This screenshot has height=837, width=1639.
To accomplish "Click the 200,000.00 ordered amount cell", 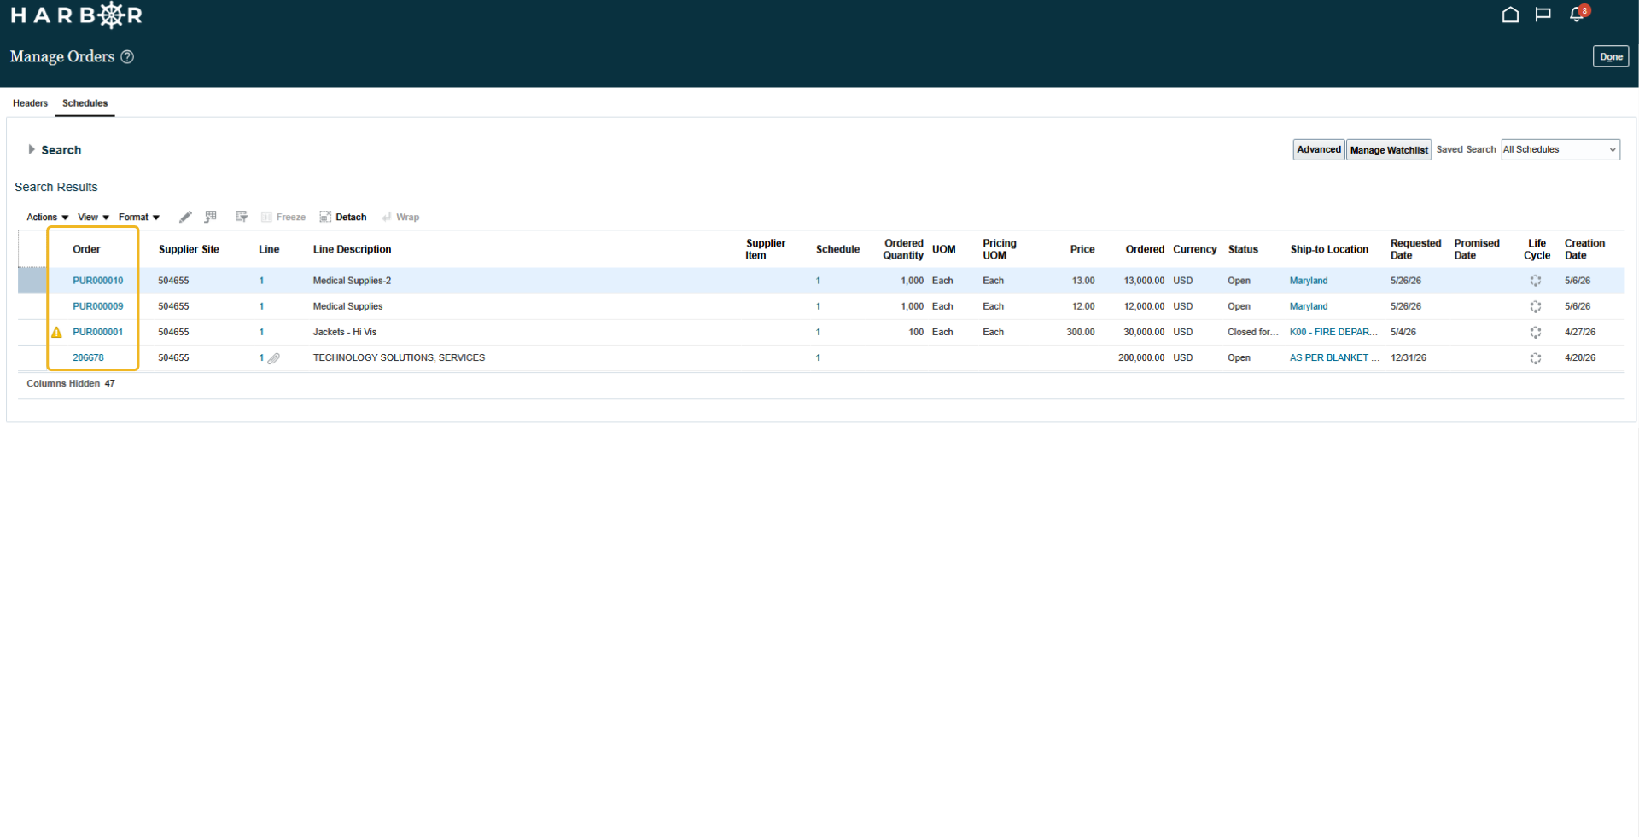I will (x=1141, y=358).
